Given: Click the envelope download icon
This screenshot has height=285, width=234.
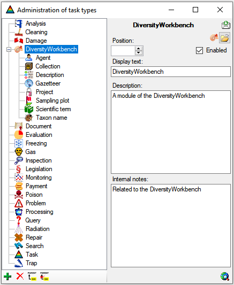Looking at the screenshot, I should coord(226,25).
